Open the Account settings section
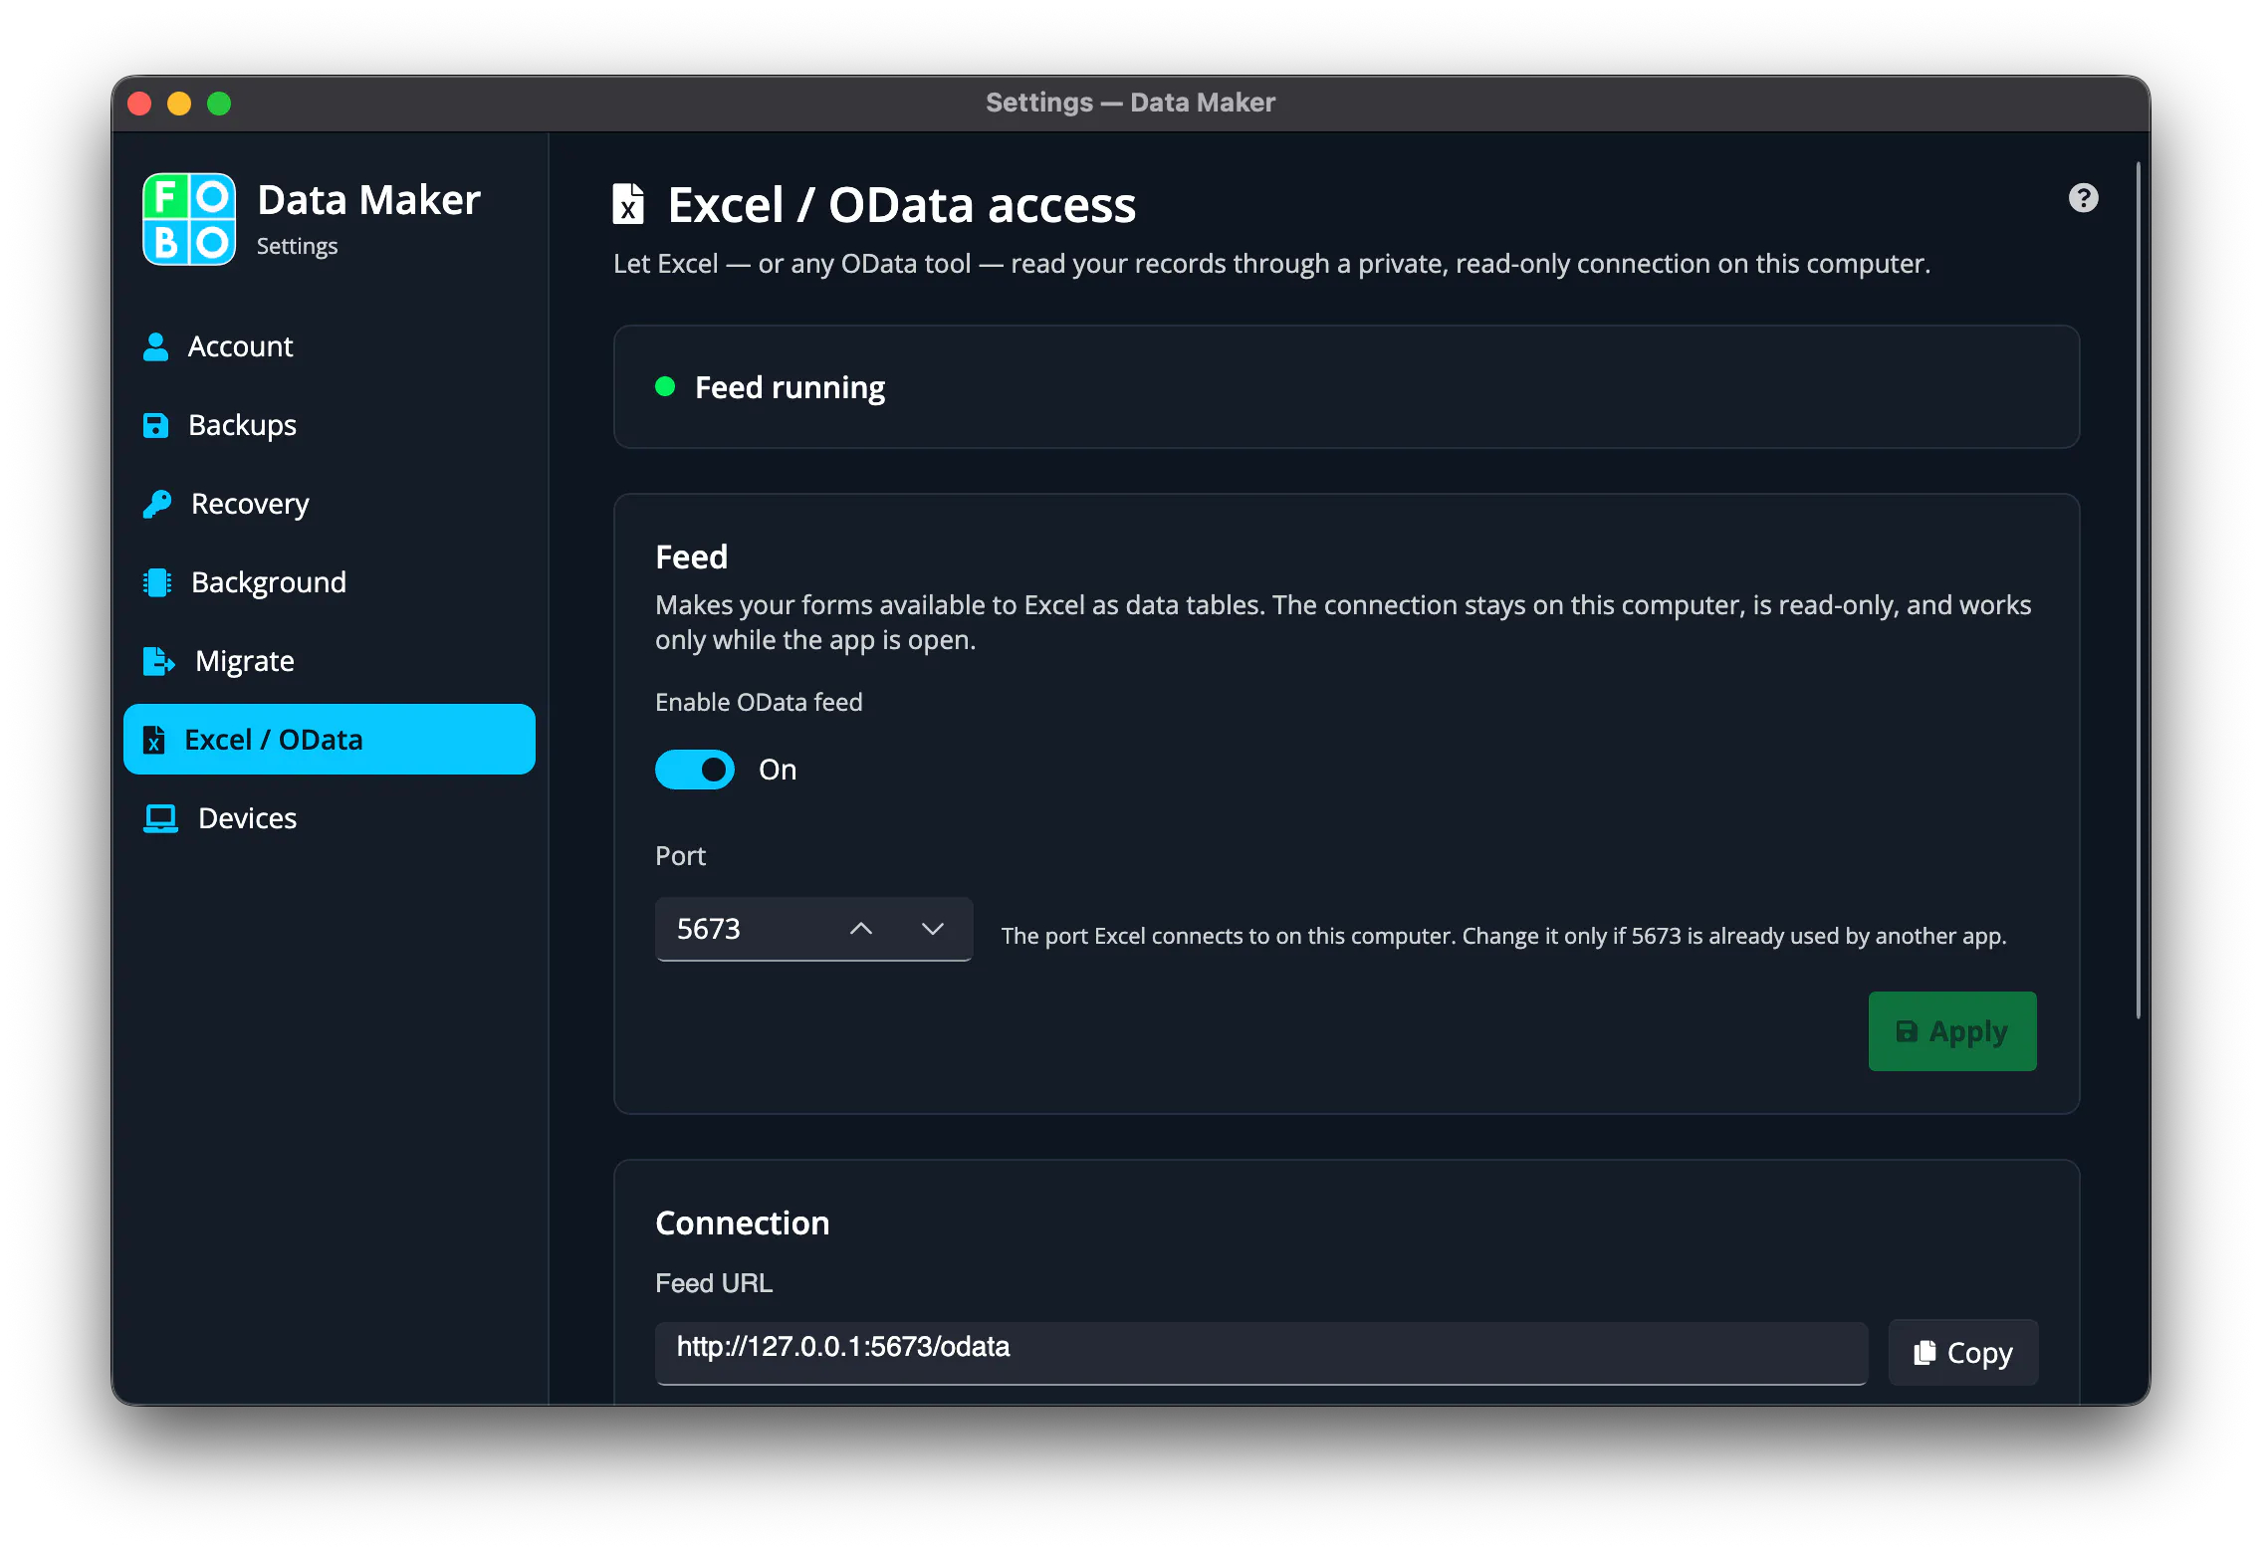 tap(330, 346)
